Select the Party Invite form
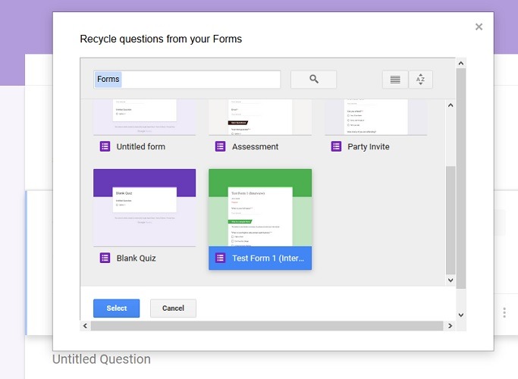This screenshot has width=518, height=379. pos(369,146)
